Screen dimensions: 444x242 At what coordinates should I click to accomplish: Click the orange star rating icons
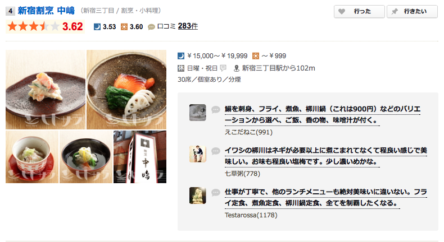tap(33, 26)
